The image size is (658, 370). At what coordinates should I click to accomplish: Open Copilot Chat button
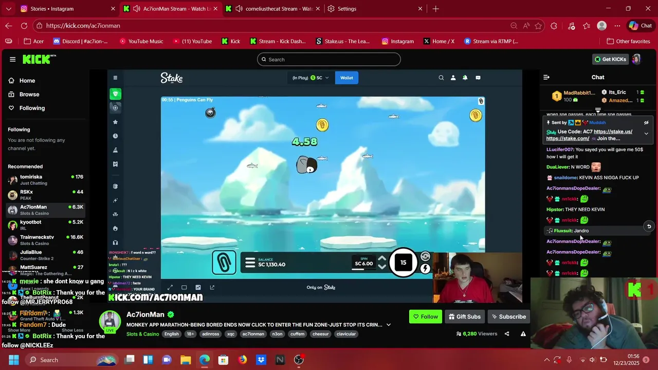(x=640, y=26)
